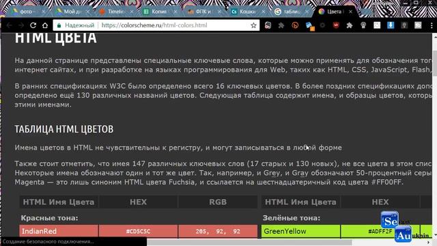Click the vertical page scrollbar
437x246 pixels.
434,64
